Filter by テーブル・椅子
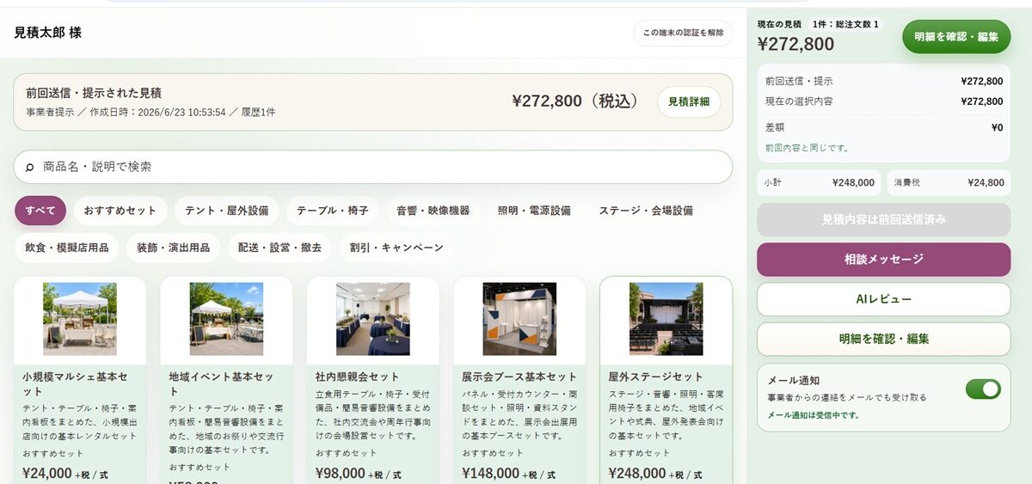This screenshot has width=1032, height=484. tap(333, 211)
